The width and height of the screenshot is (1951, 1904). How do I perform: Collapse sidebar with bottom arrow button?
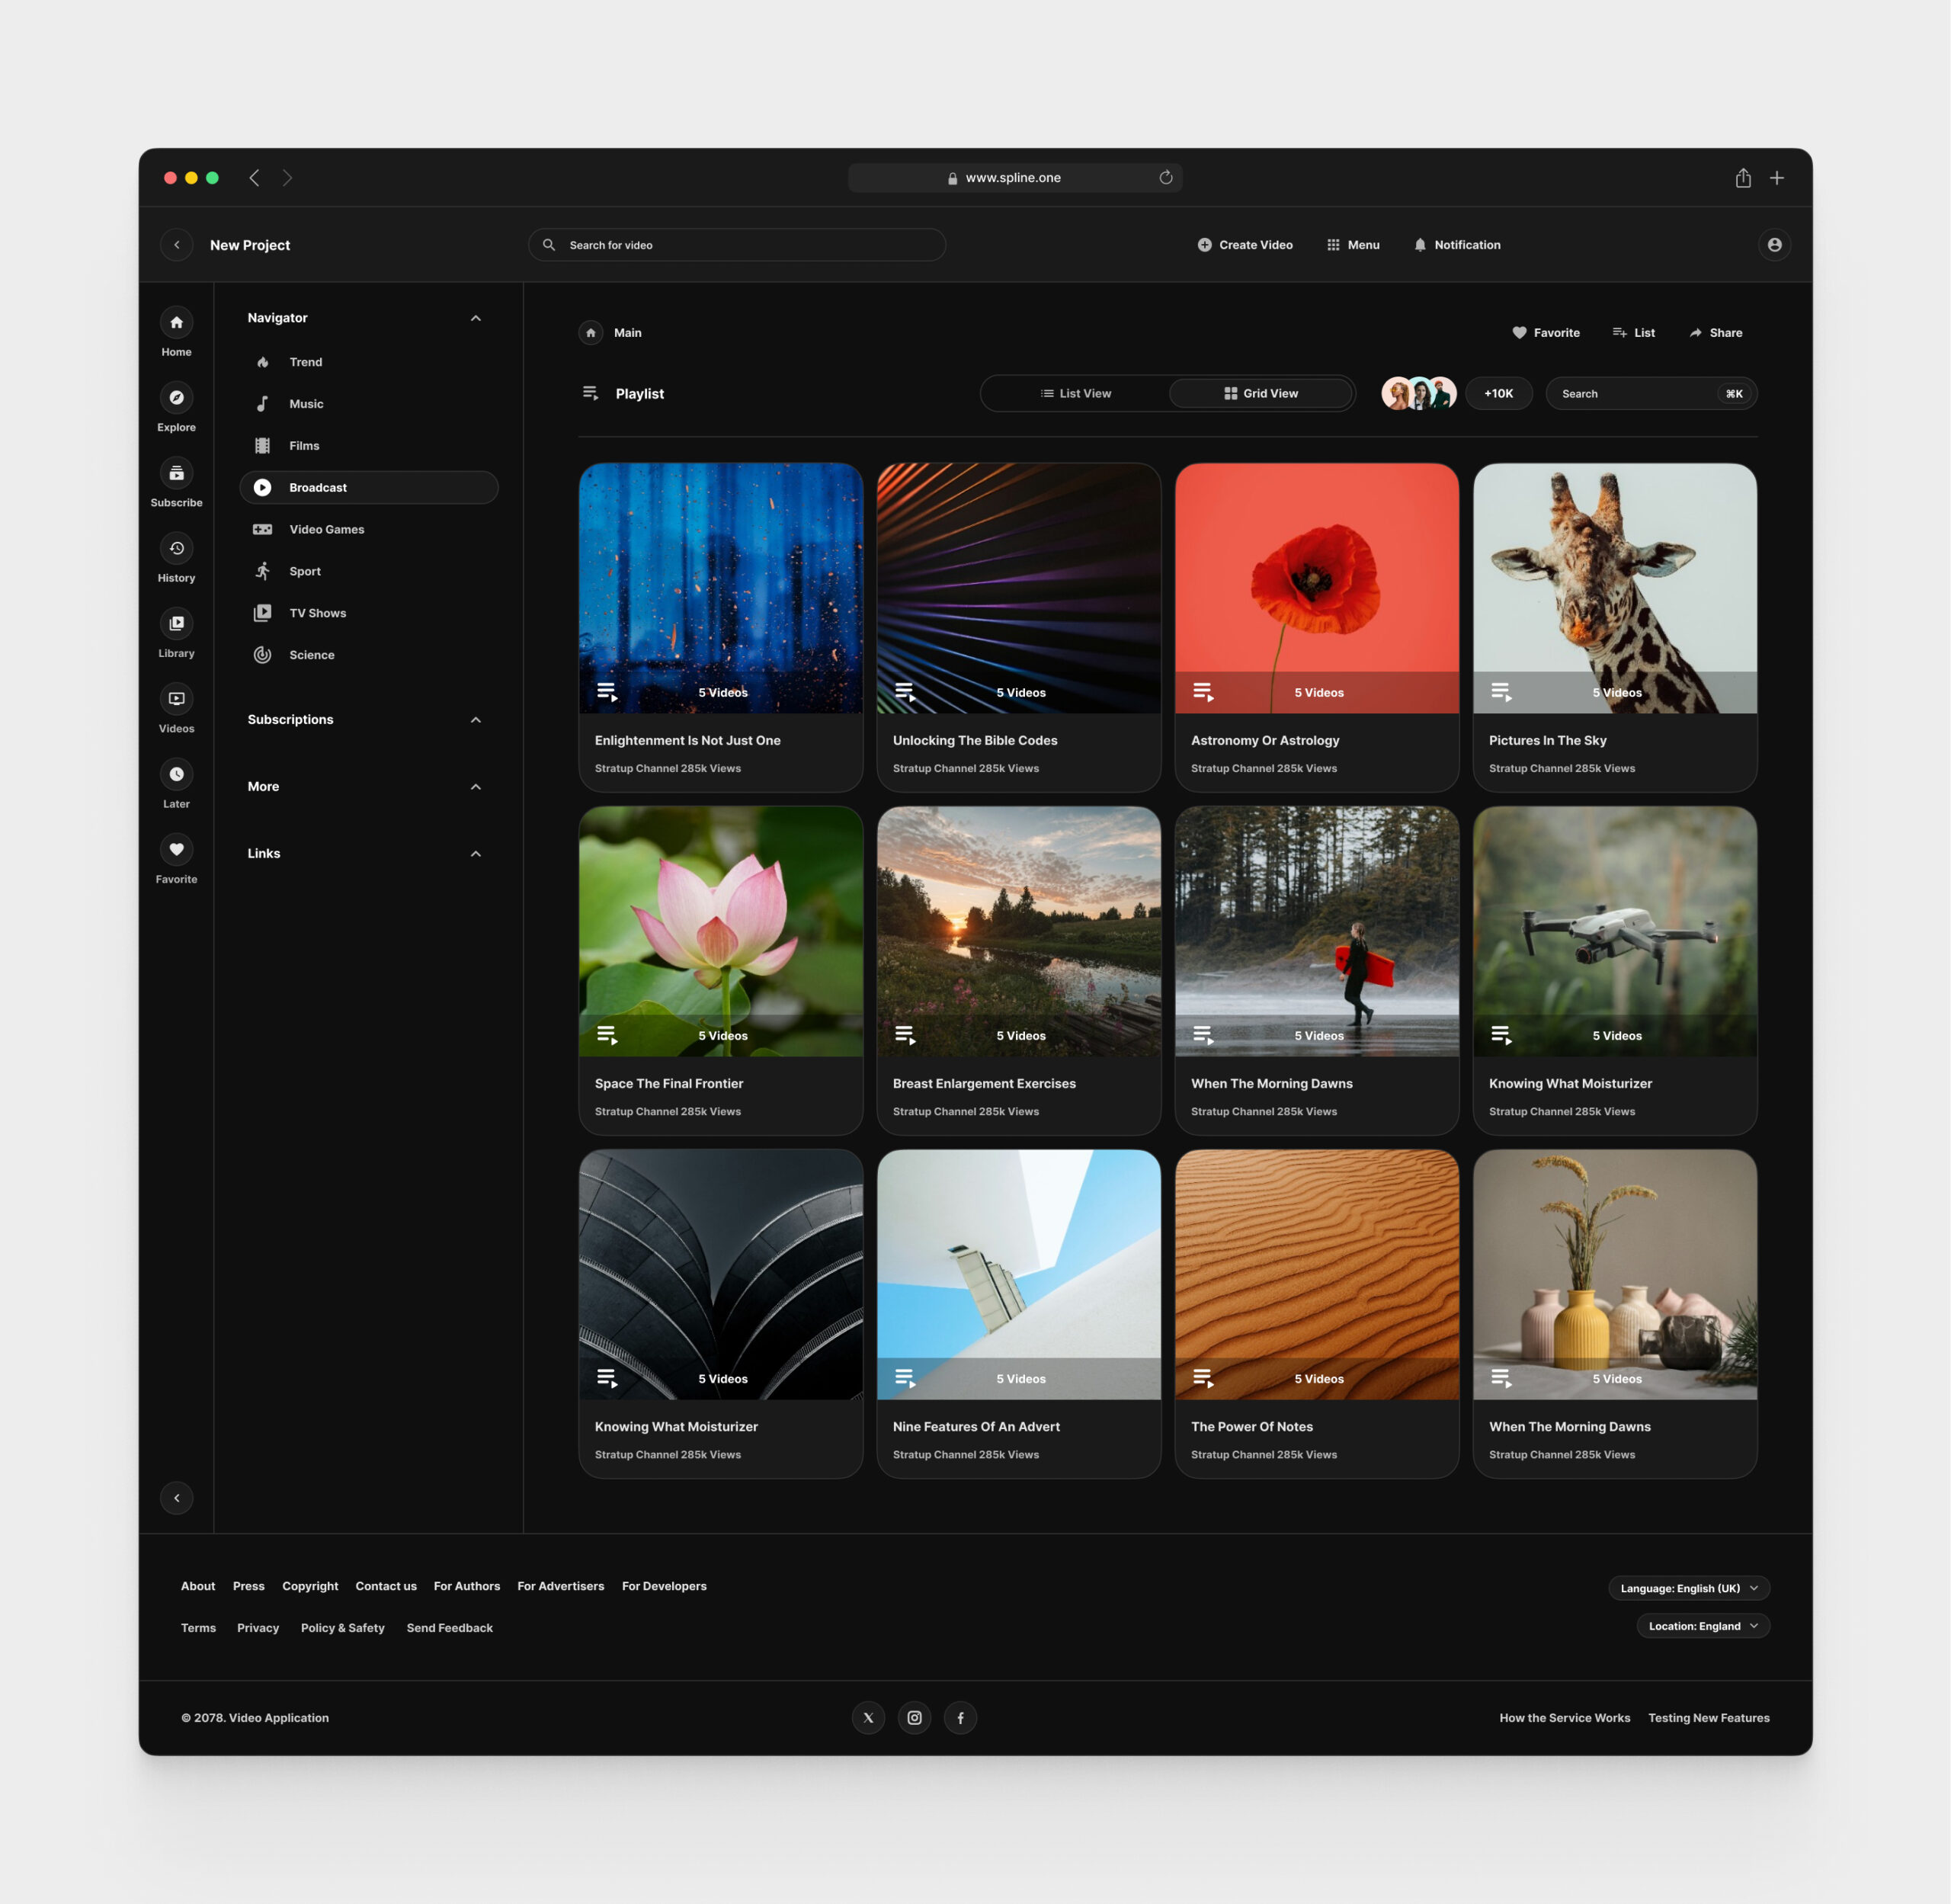[x=177, y=1498]
